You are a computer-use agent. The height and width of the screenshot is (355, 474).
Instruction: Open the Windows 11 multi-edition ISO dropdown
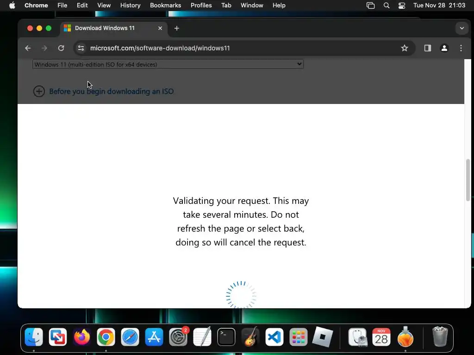(x=168, y=64)
